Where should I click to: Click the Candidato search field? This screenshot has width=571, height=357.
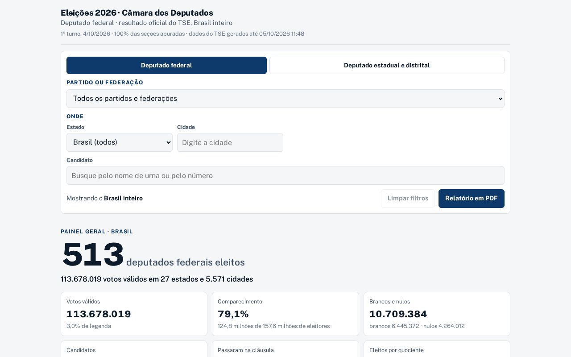(x=285, y=175)
